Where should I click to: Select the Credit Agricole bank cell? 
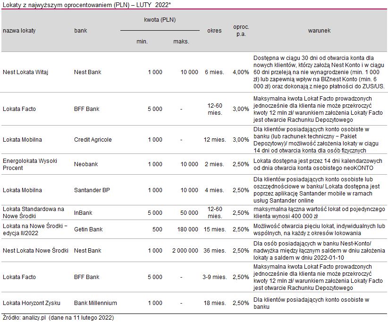point(93,140)
